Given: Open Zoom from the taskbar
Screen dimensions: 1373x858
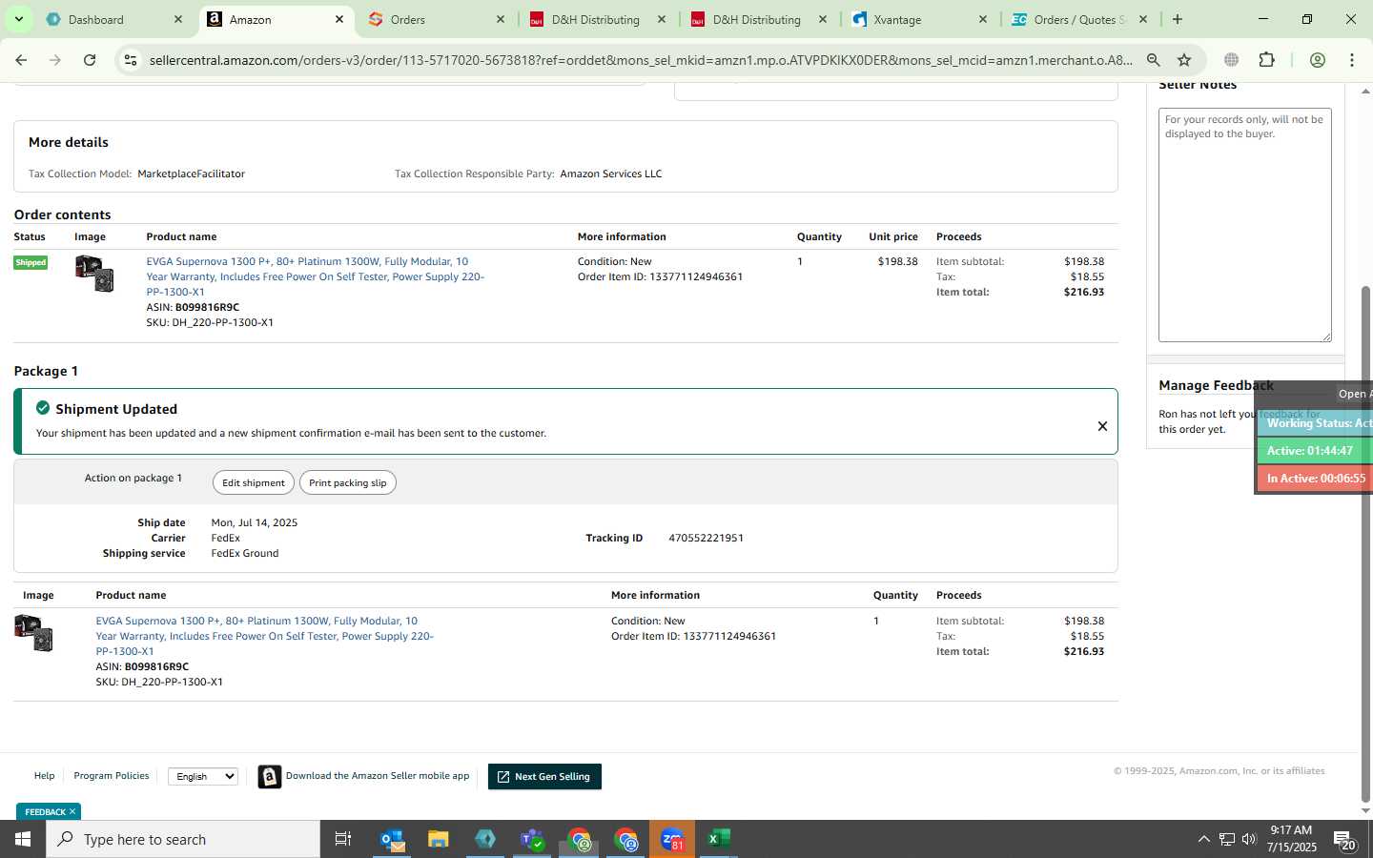Looking at the screenshot, I should pyautogui.click(x=672, y=839).
